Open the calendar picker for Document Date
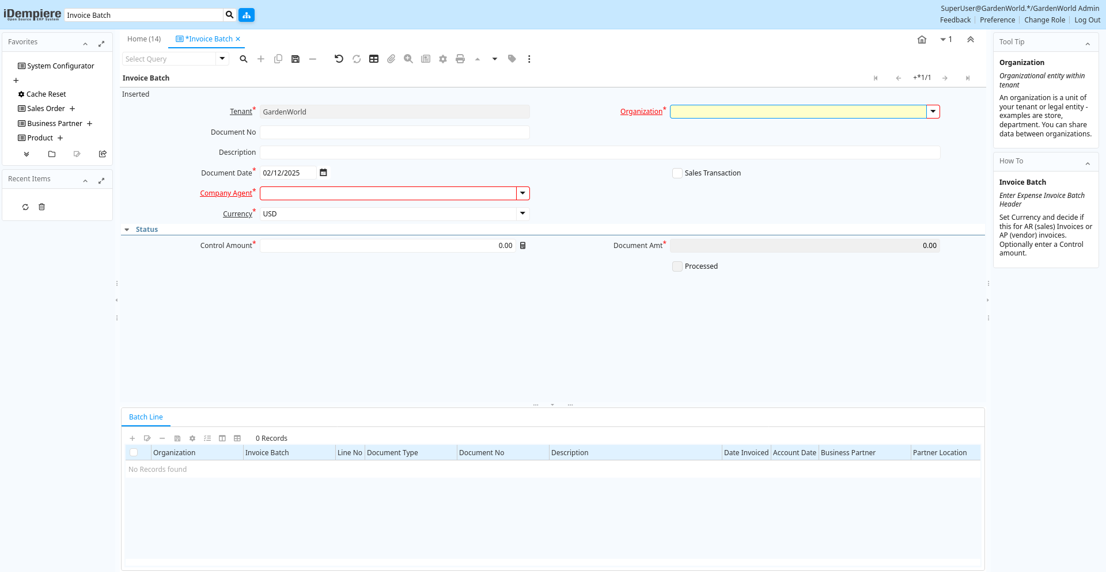 tap(324, 173)
